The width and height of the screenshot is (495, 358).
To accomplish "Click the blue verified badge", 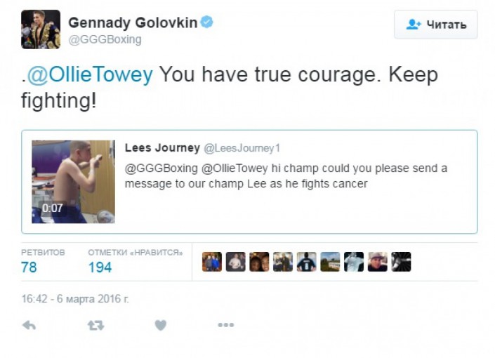I will tap(206, 22).
